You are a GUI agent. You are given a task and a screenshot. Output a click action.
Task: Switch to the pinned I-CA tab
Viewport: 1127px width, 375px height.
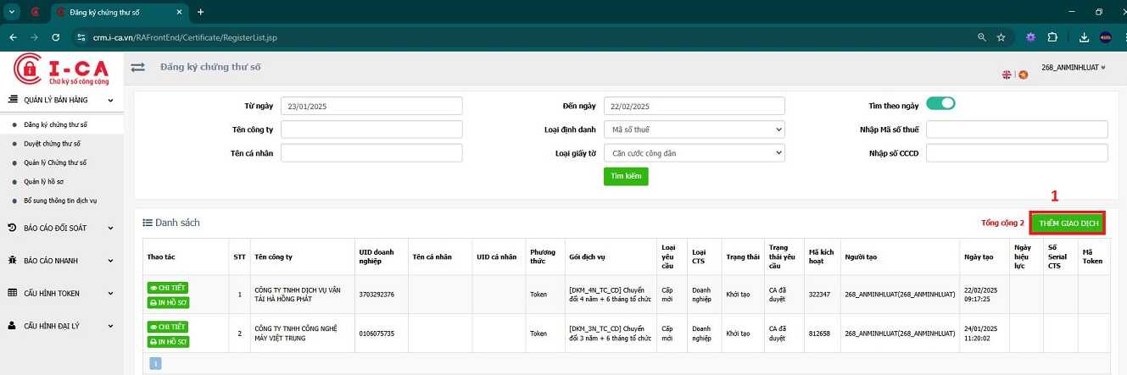pyautogui.click(x=35, y=12)
